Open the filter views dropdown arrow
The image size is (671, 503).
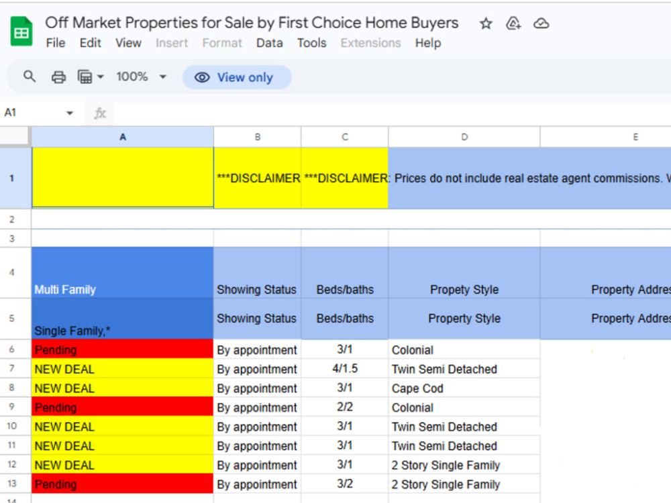(101, 77)
